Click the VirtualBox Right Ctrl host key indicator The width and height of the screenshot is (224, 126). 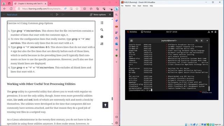218,125
